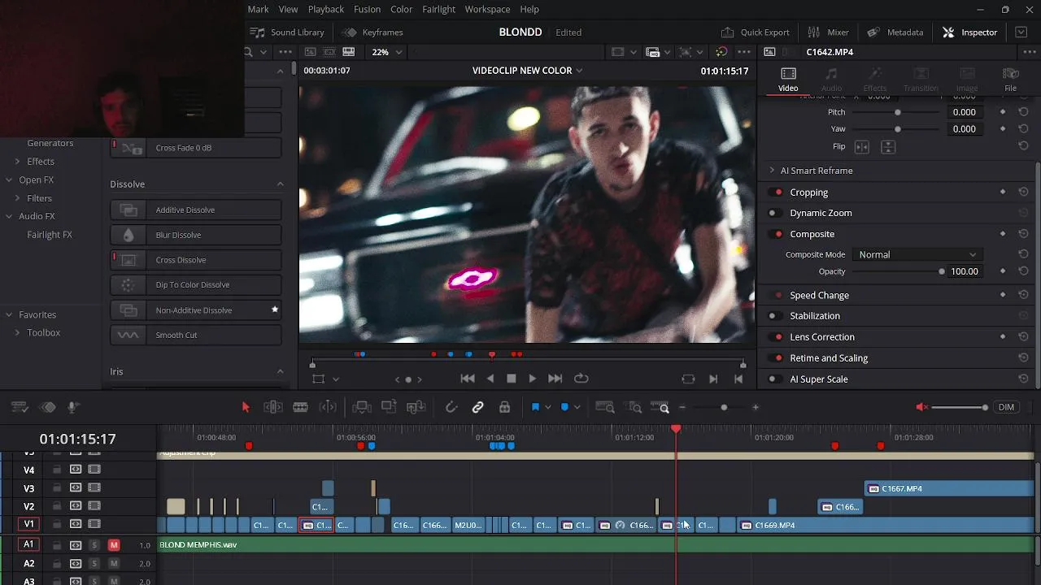Play in reverse
The height and width of the screenshot is (585, 1041).
click(x=490, y=379)
